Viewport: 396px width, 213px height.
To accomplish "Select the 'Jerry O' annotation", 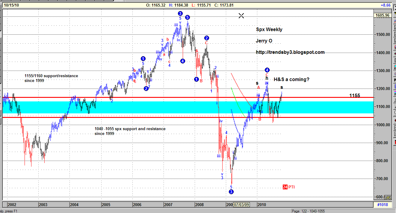I will coord(264,41).
